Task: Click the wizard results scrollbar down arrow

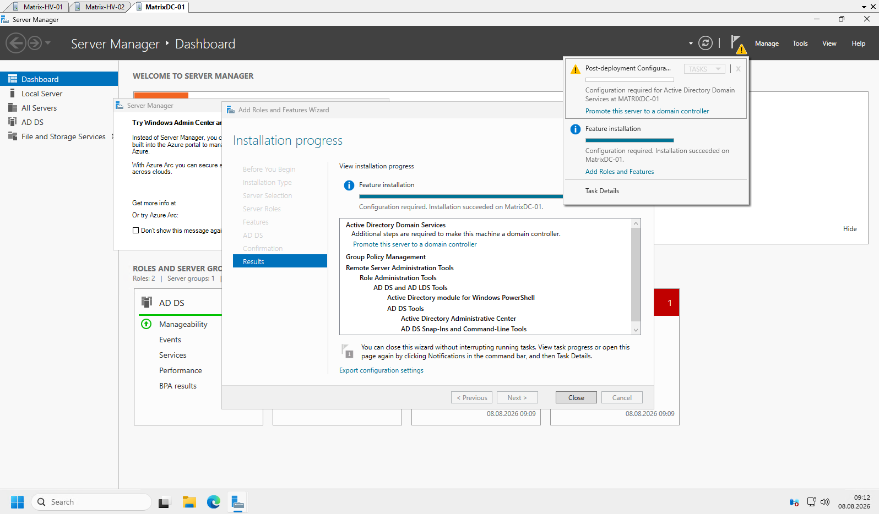Action: click(636, 330)
